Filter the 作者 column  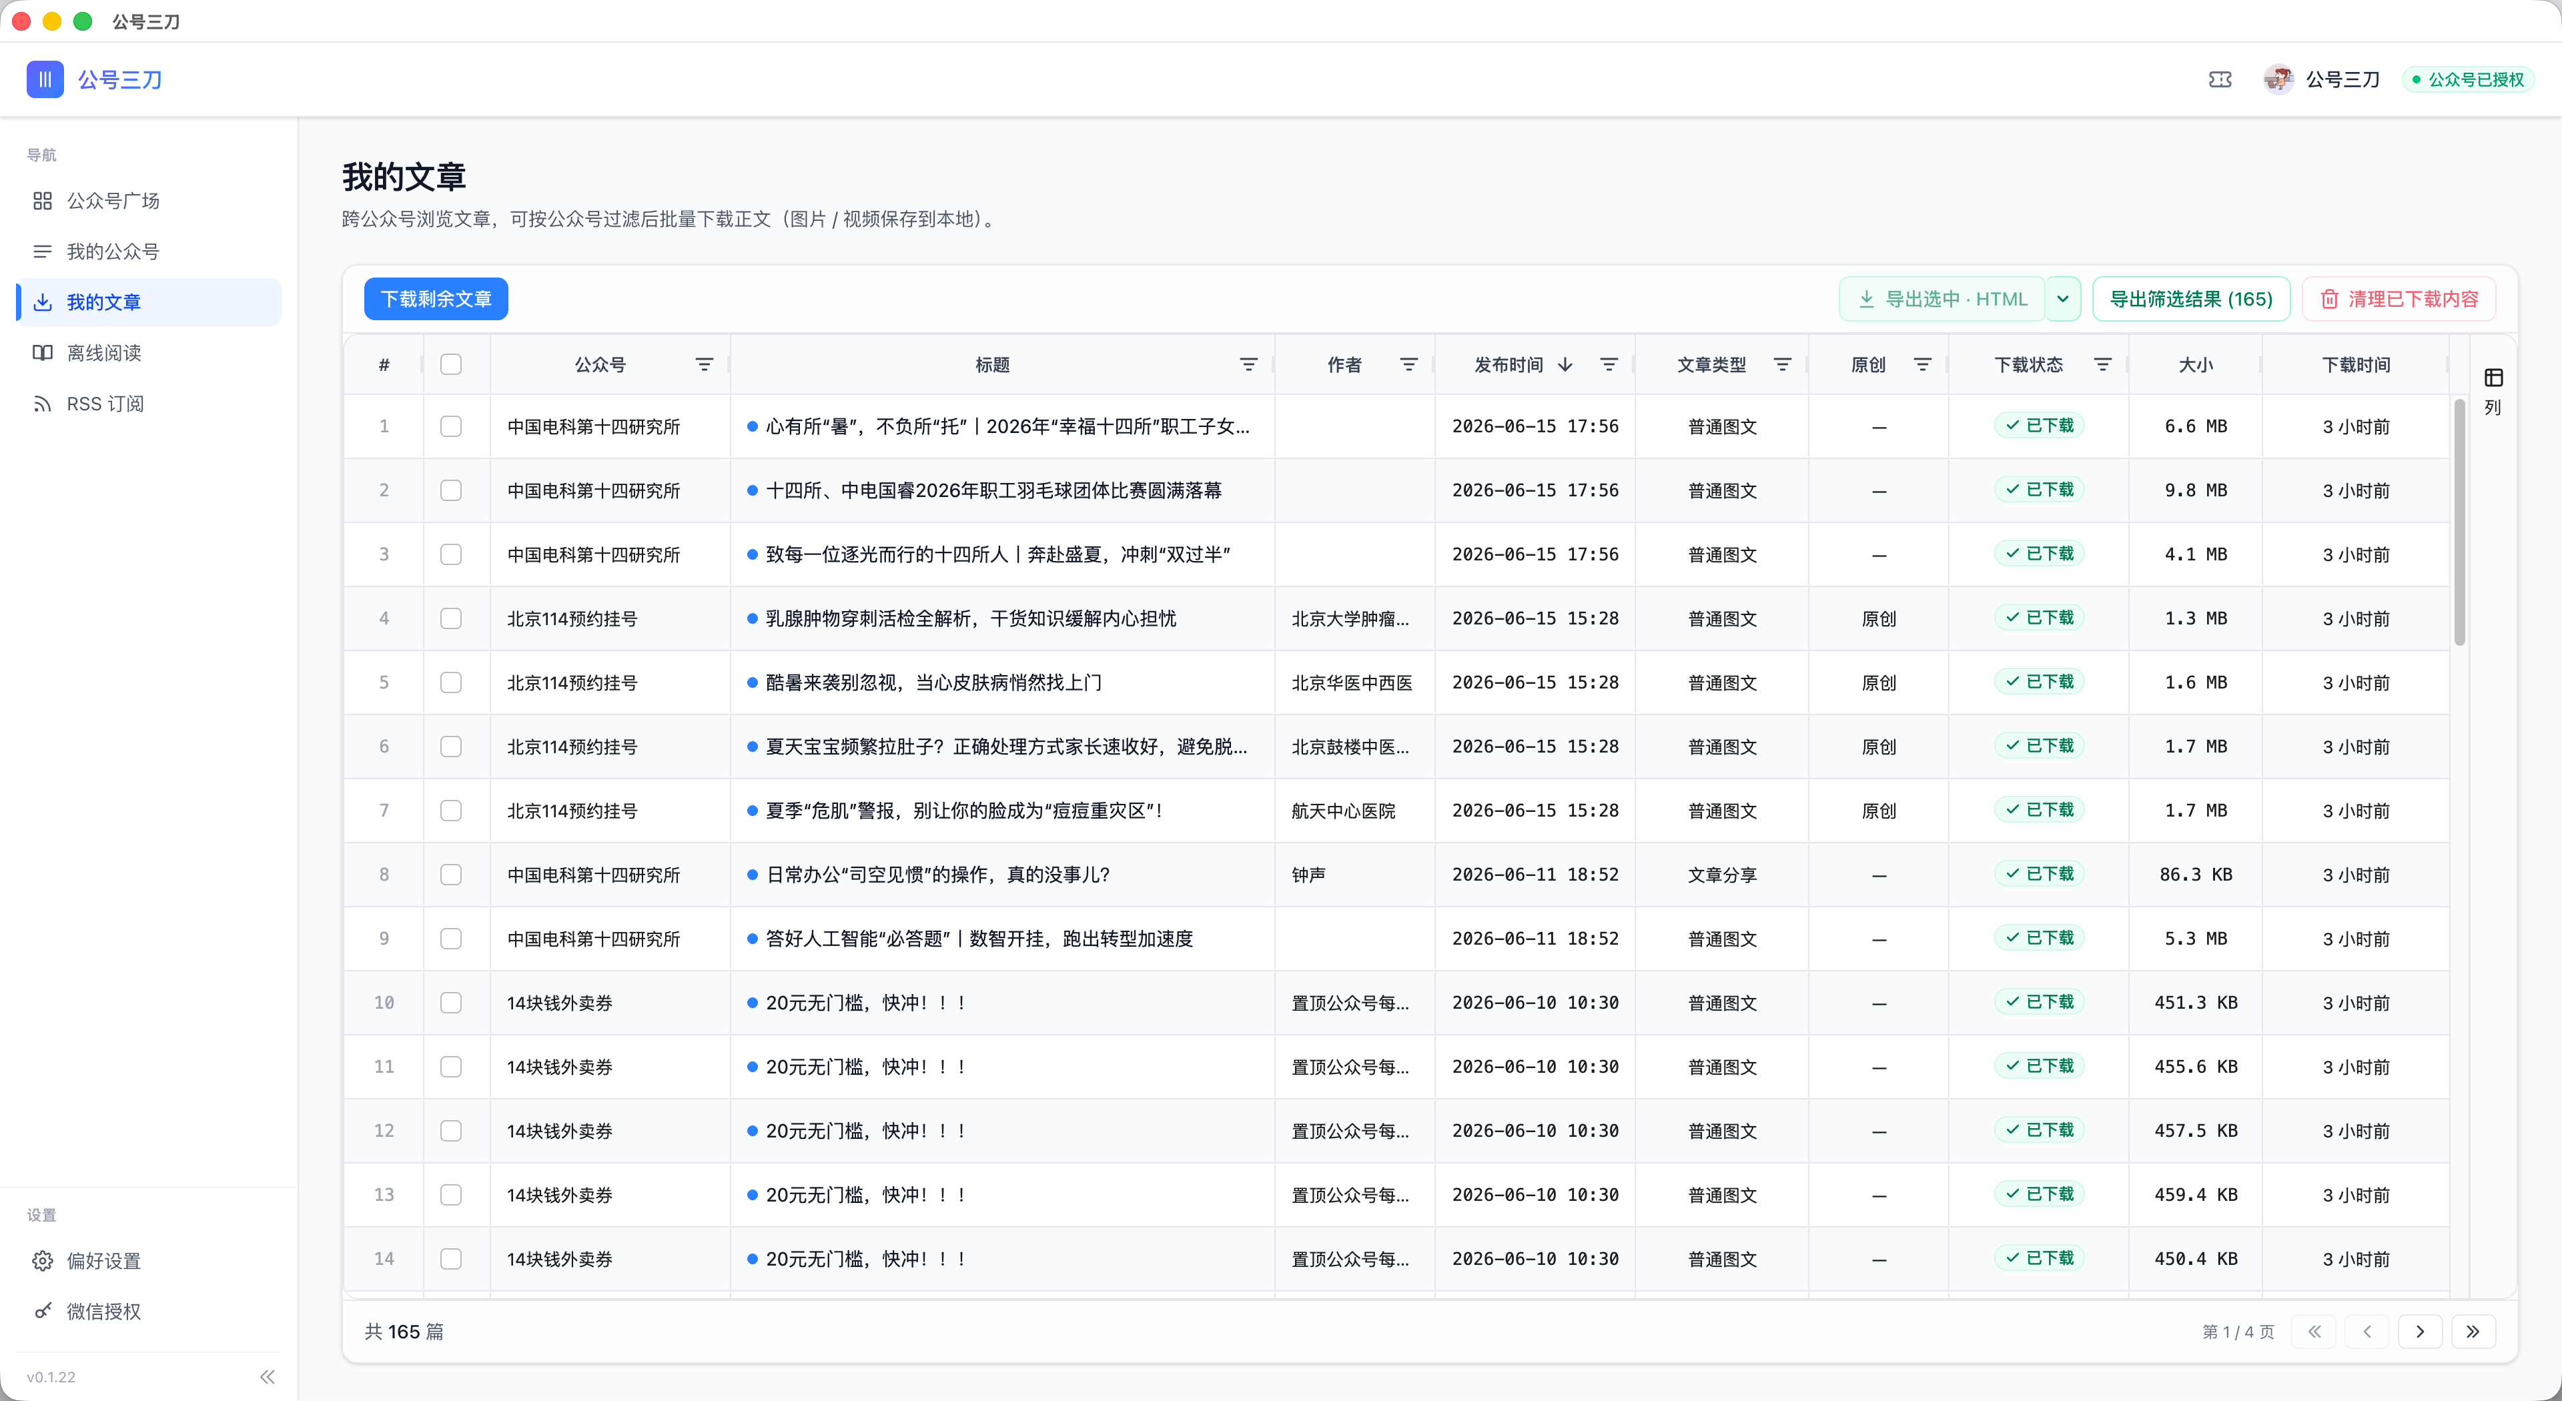[x=1408, y=365]
